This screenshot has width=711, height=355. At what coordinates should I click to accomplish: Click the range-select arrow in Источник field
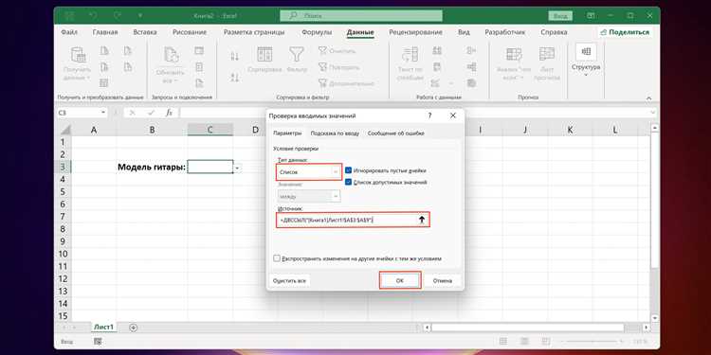422,220
